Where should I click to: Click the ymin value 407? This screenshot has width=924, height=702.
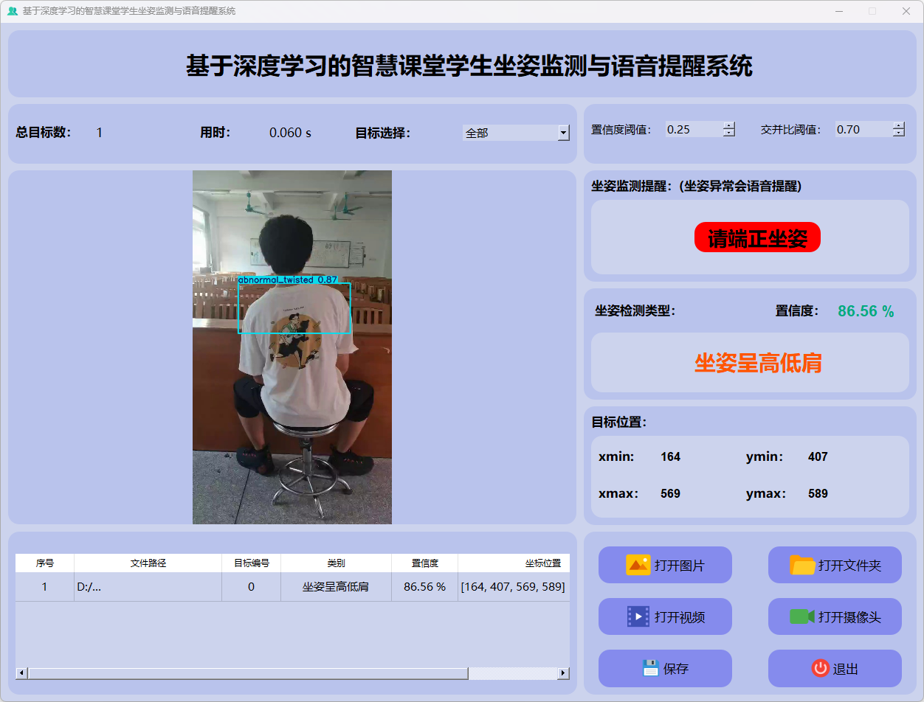coord(818,457)
